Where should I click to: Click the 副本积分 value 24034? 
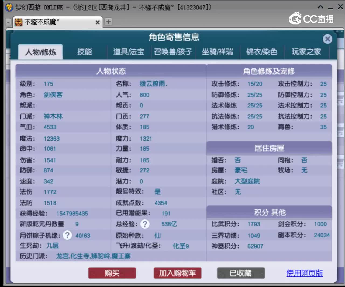point(322,235)
